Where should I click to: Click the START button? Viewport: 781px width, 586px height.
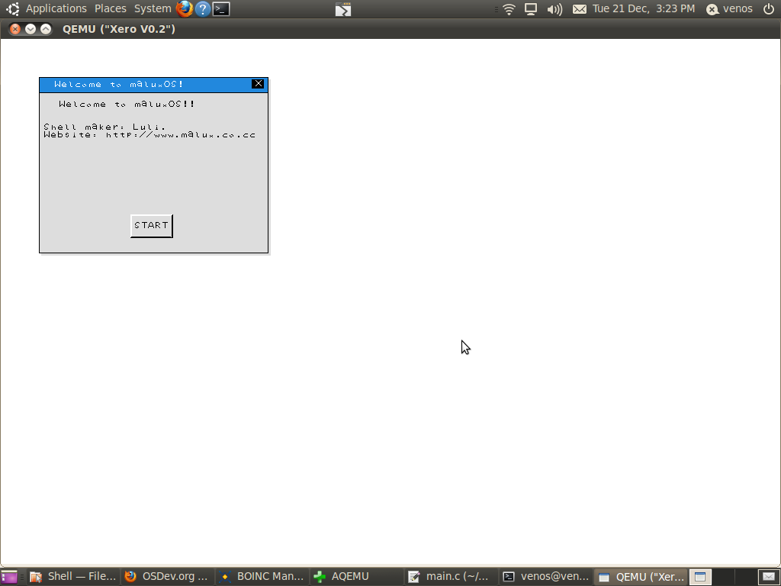[152, 226]
